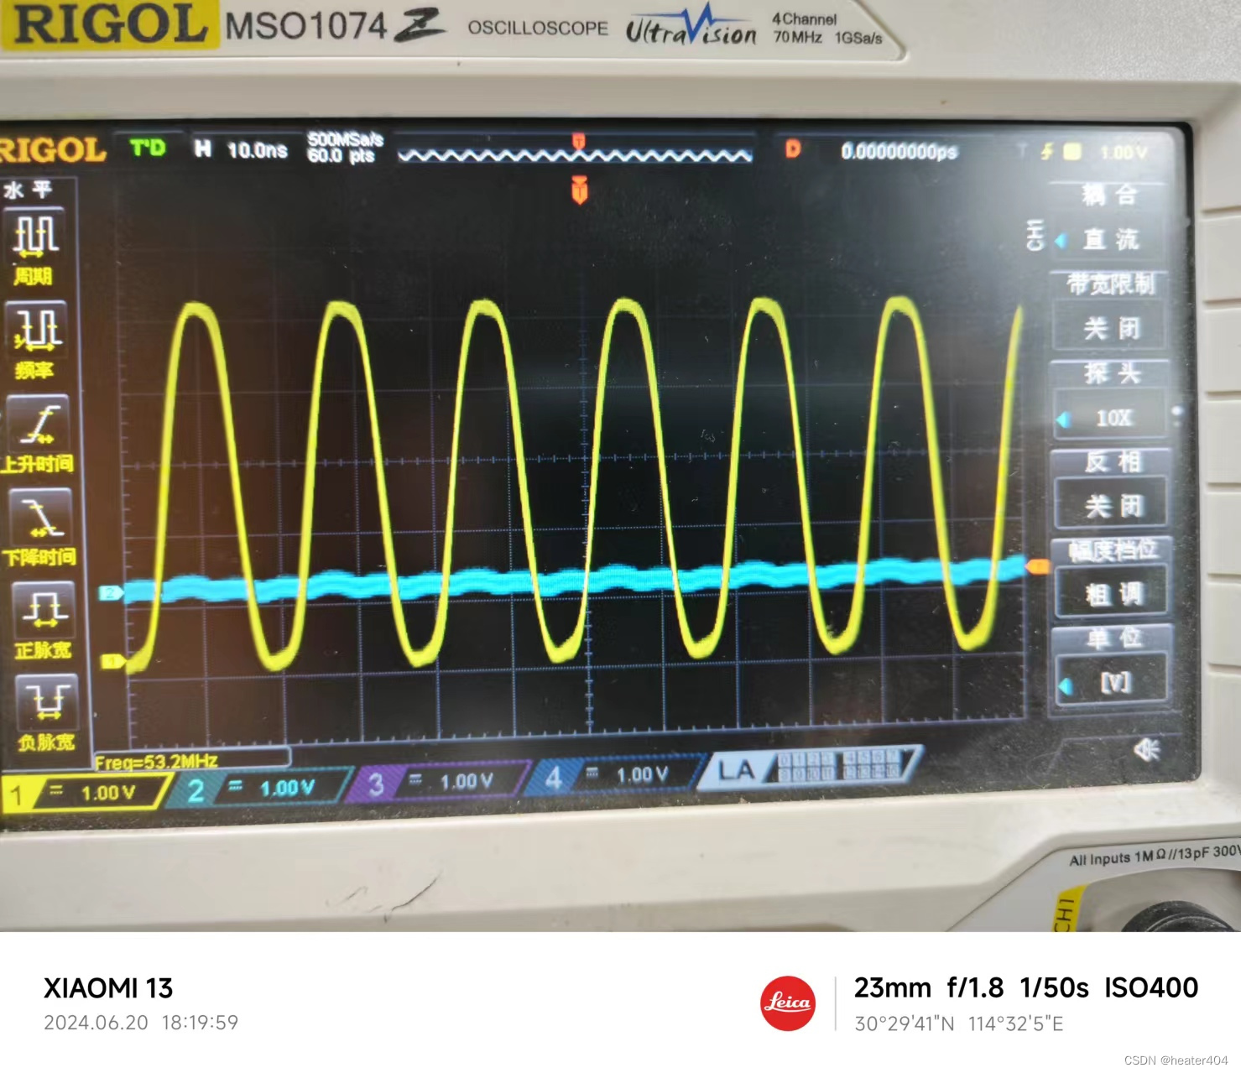The height and width of the screenshot is (1073, 1241).
Task: Click the RIGOL logo on screen
Action: pos(52,150)
